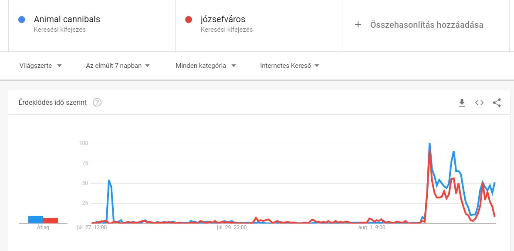514x251 pixels.
Task: Click the red average bar above Átlag
Action: coord(51,220)
